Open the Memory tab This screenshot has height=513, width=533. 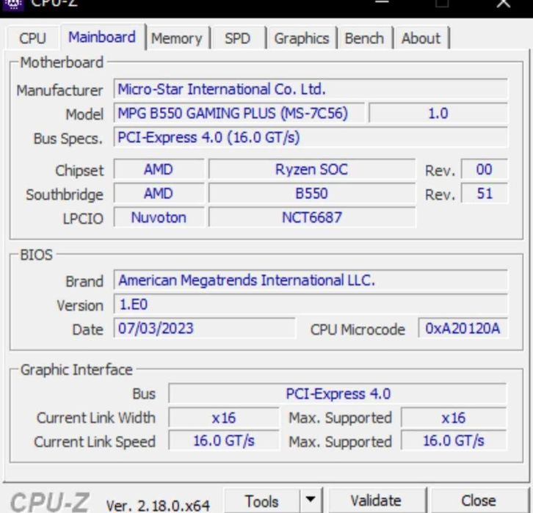pos(177,37)
